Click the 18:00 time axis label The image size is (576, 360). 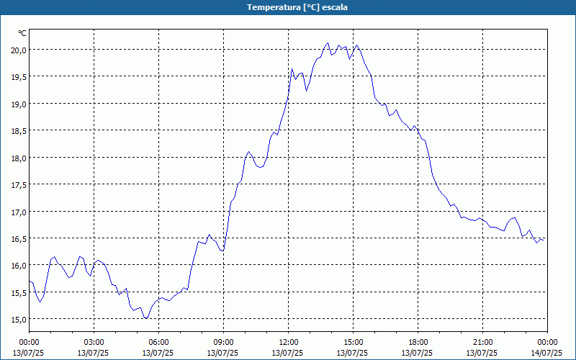418,343
